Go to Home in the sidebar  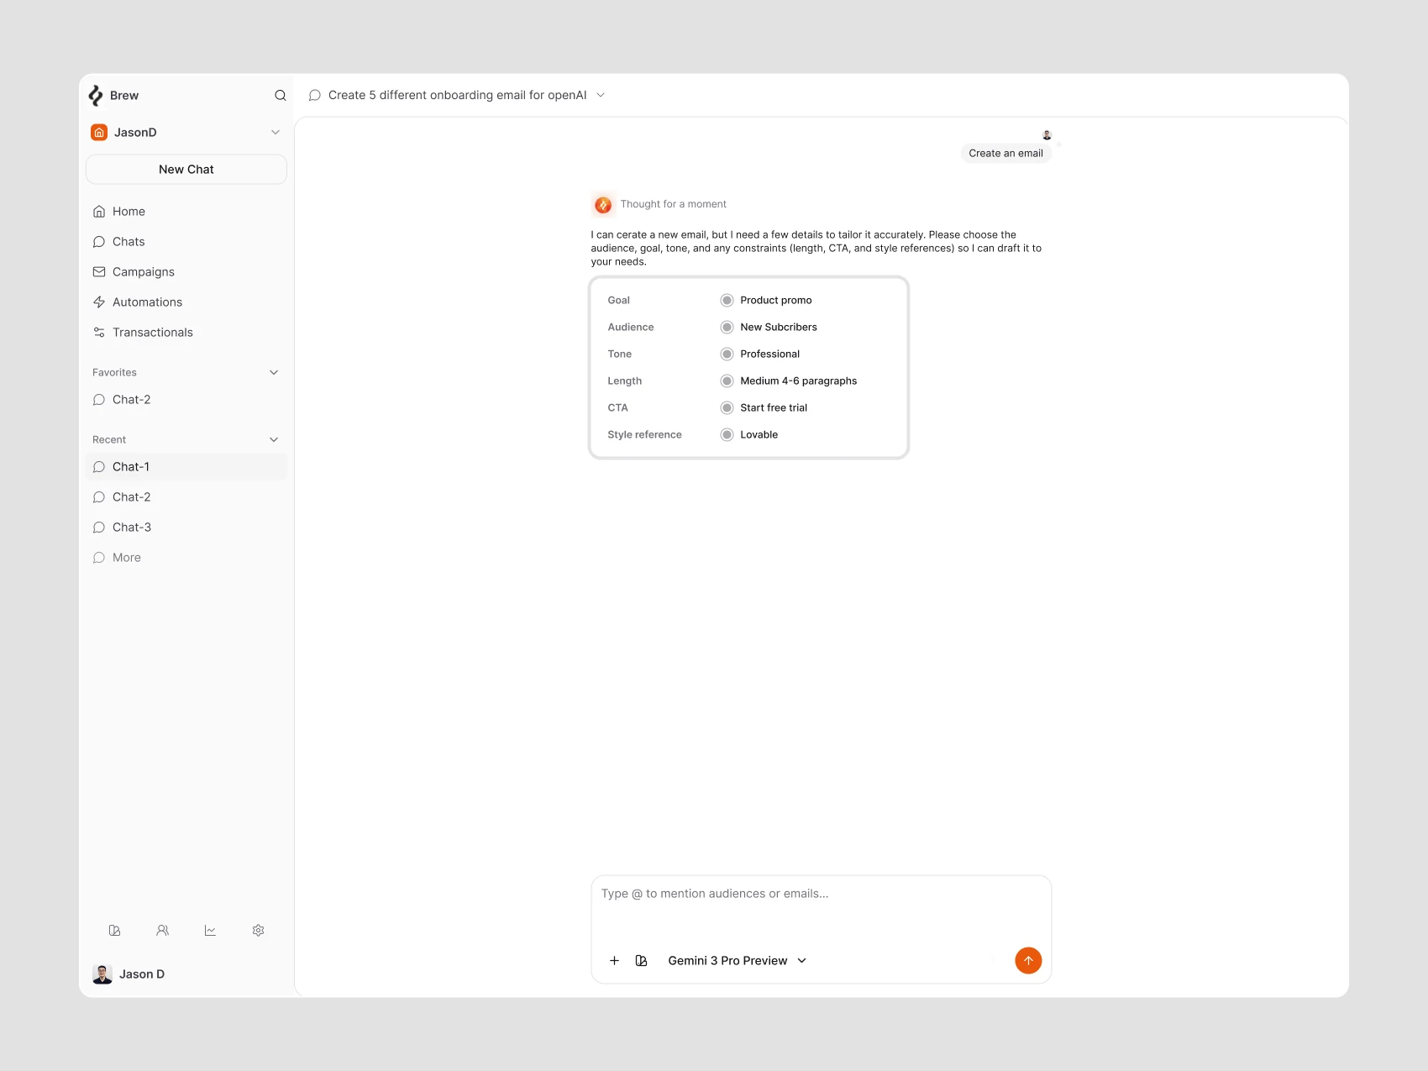coord(186,212)
